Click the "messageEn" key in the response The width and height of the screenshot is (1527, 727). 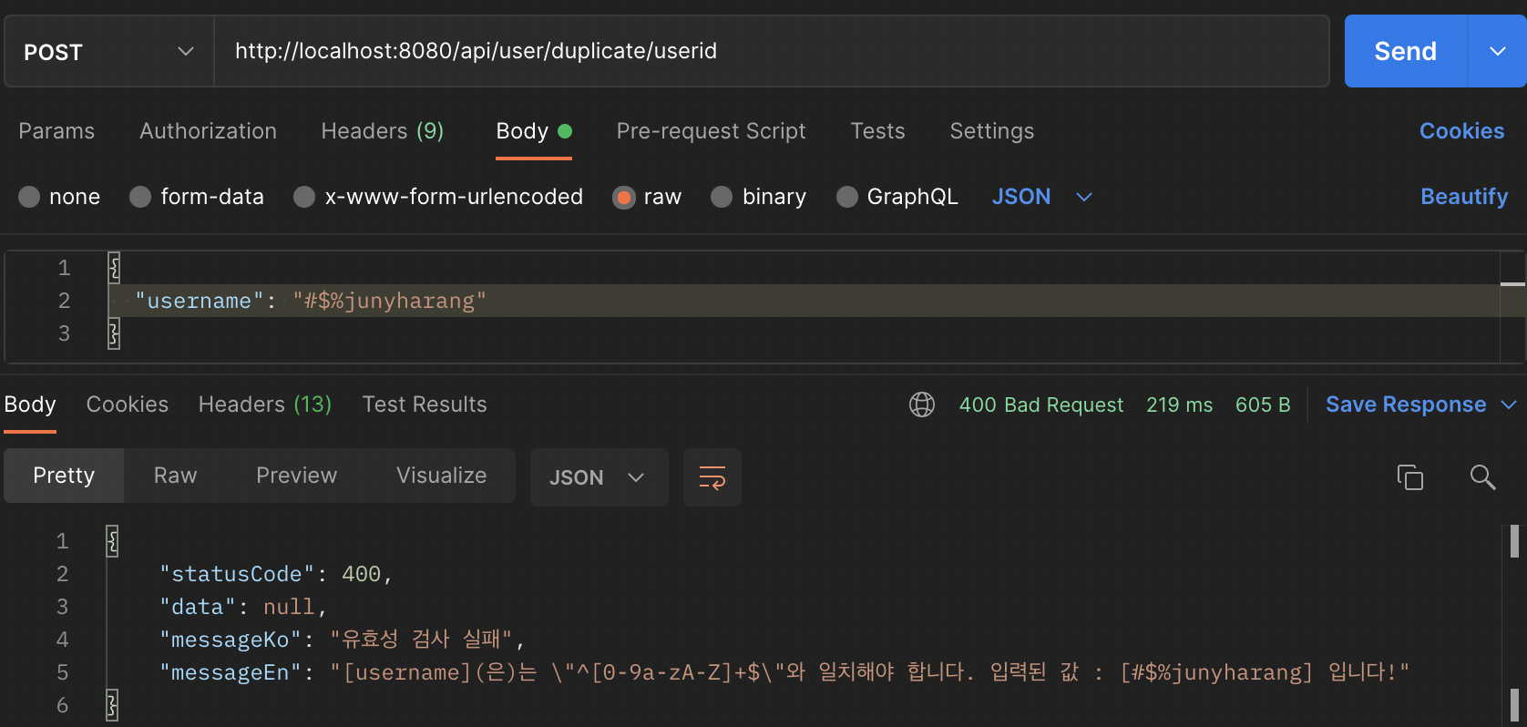pos(231,672)
